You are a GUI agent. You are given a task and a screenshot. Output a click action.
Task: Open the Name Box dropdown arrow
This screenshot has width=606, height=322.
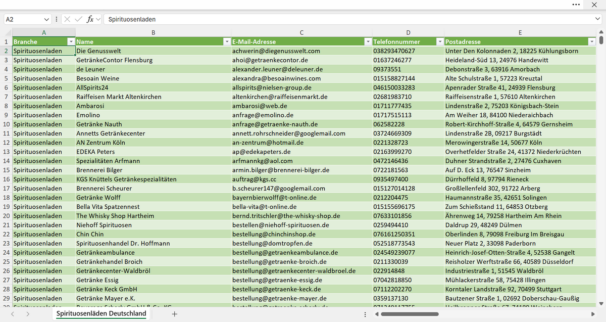click(x=47, y=19)
